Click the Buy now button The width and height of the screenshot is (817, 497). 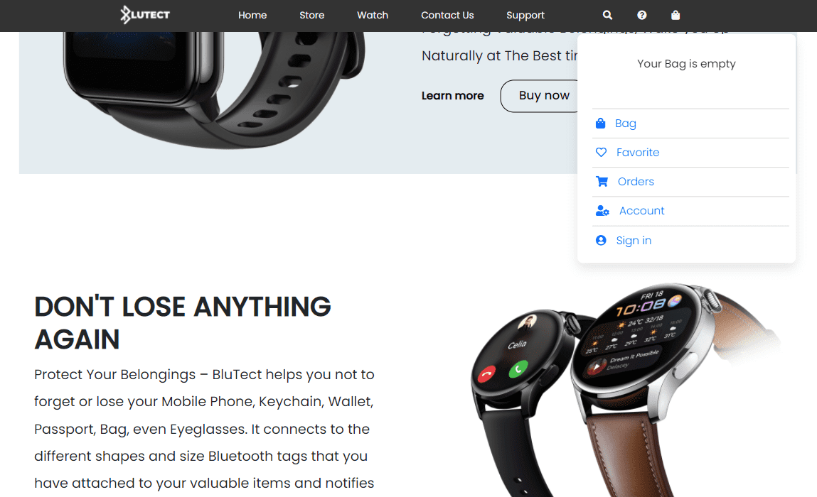click(540, 96)
